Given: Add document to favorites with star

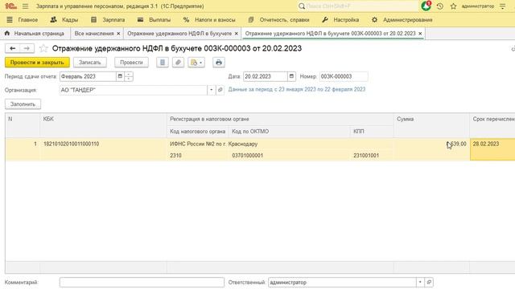Looking at the screenshot, I should [x=43, y=48].
